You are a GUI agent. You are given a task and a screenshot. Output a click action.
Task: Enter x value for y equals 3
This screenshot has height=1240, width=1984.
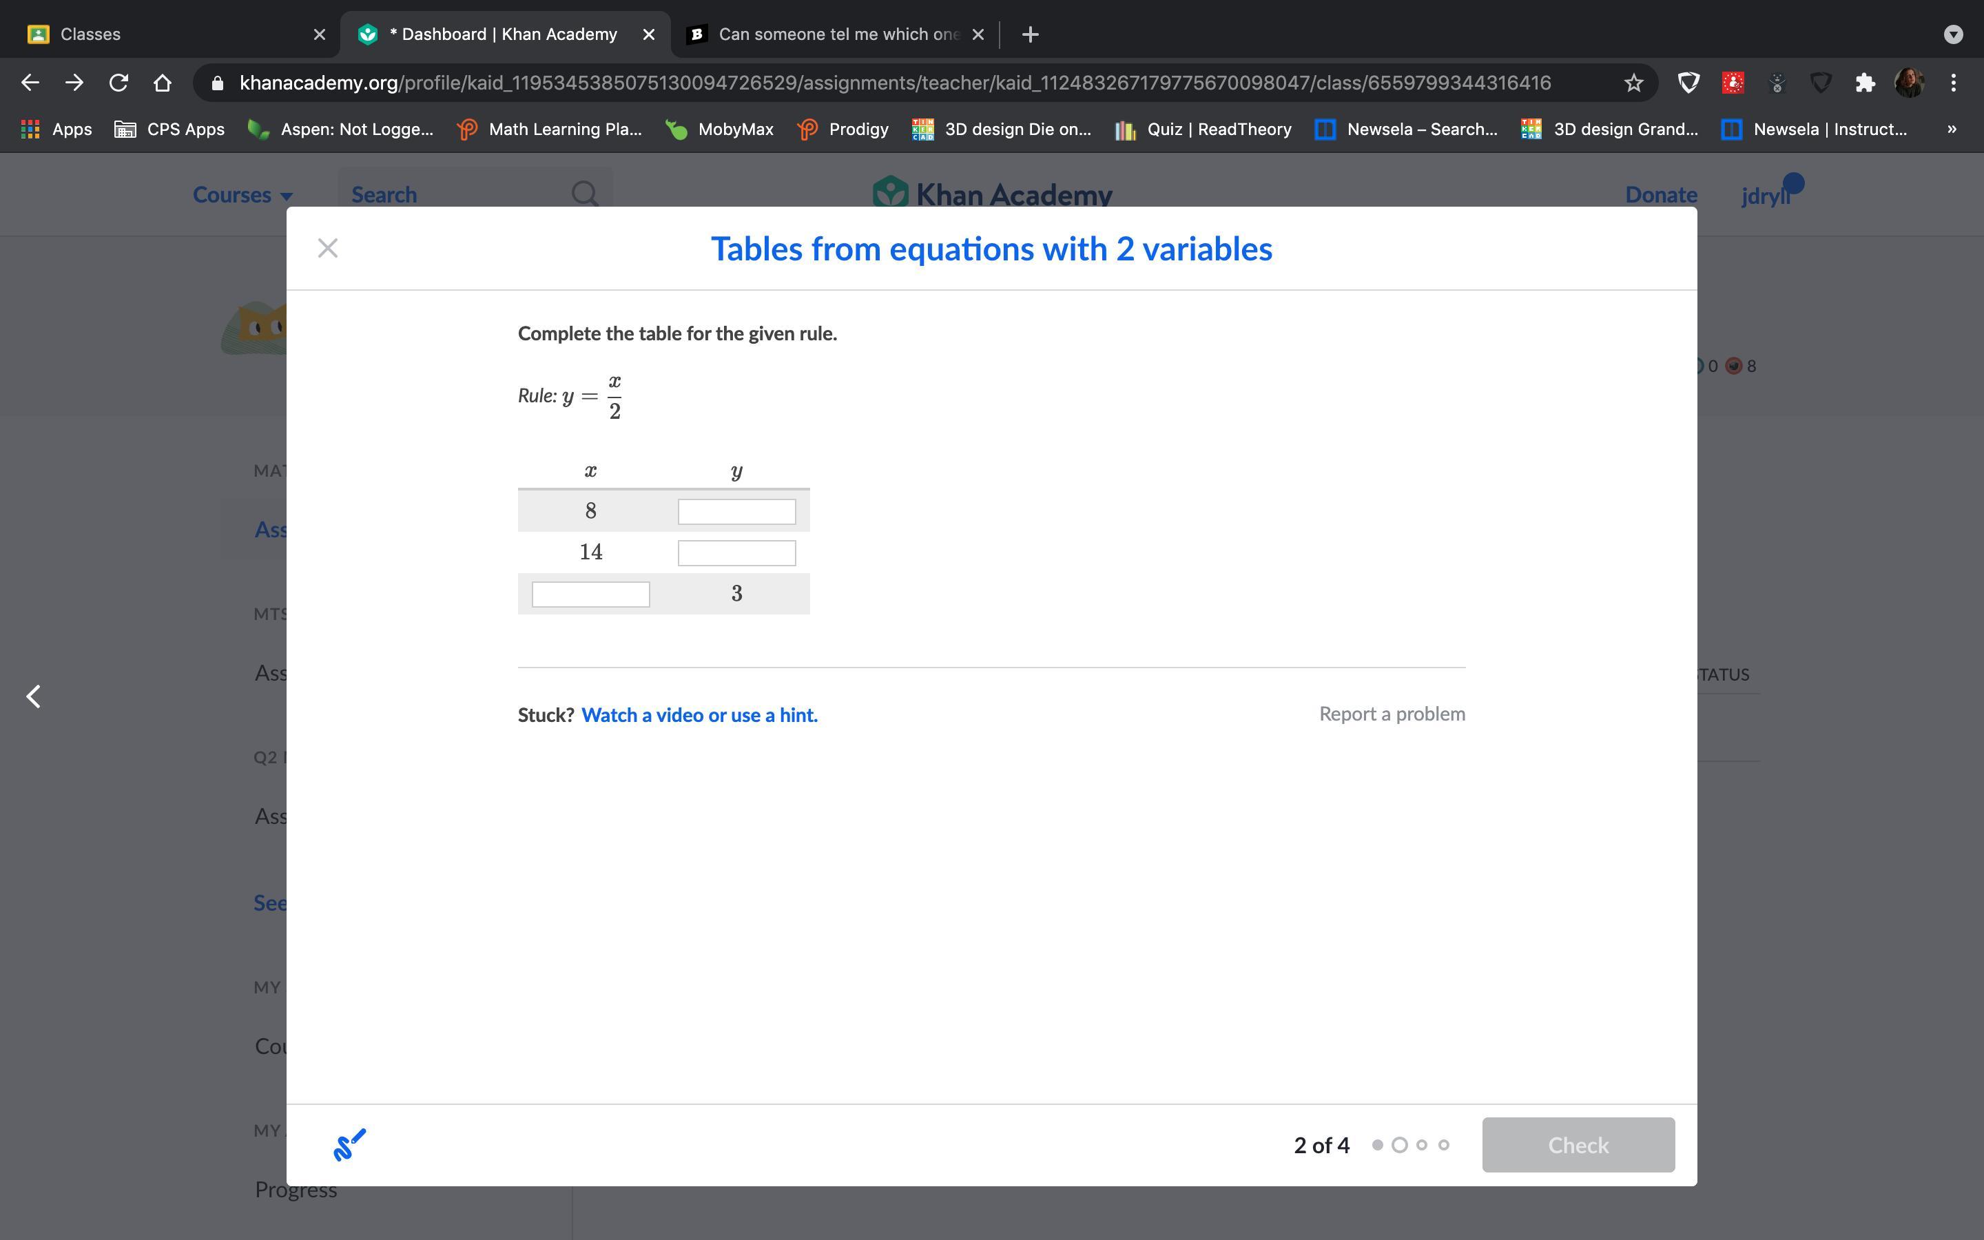click(x=590, y=594)
